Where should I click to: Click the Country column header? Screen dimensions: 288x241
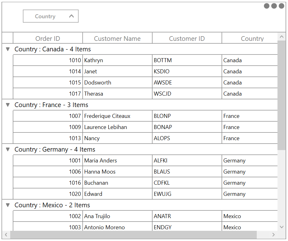252,38
